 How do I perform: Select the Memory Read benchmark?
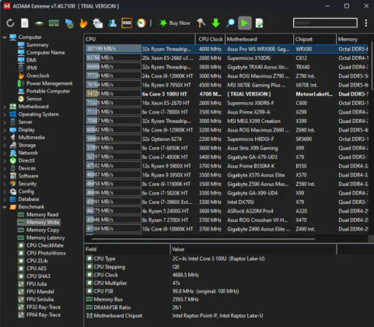click(x=43, y=215)
